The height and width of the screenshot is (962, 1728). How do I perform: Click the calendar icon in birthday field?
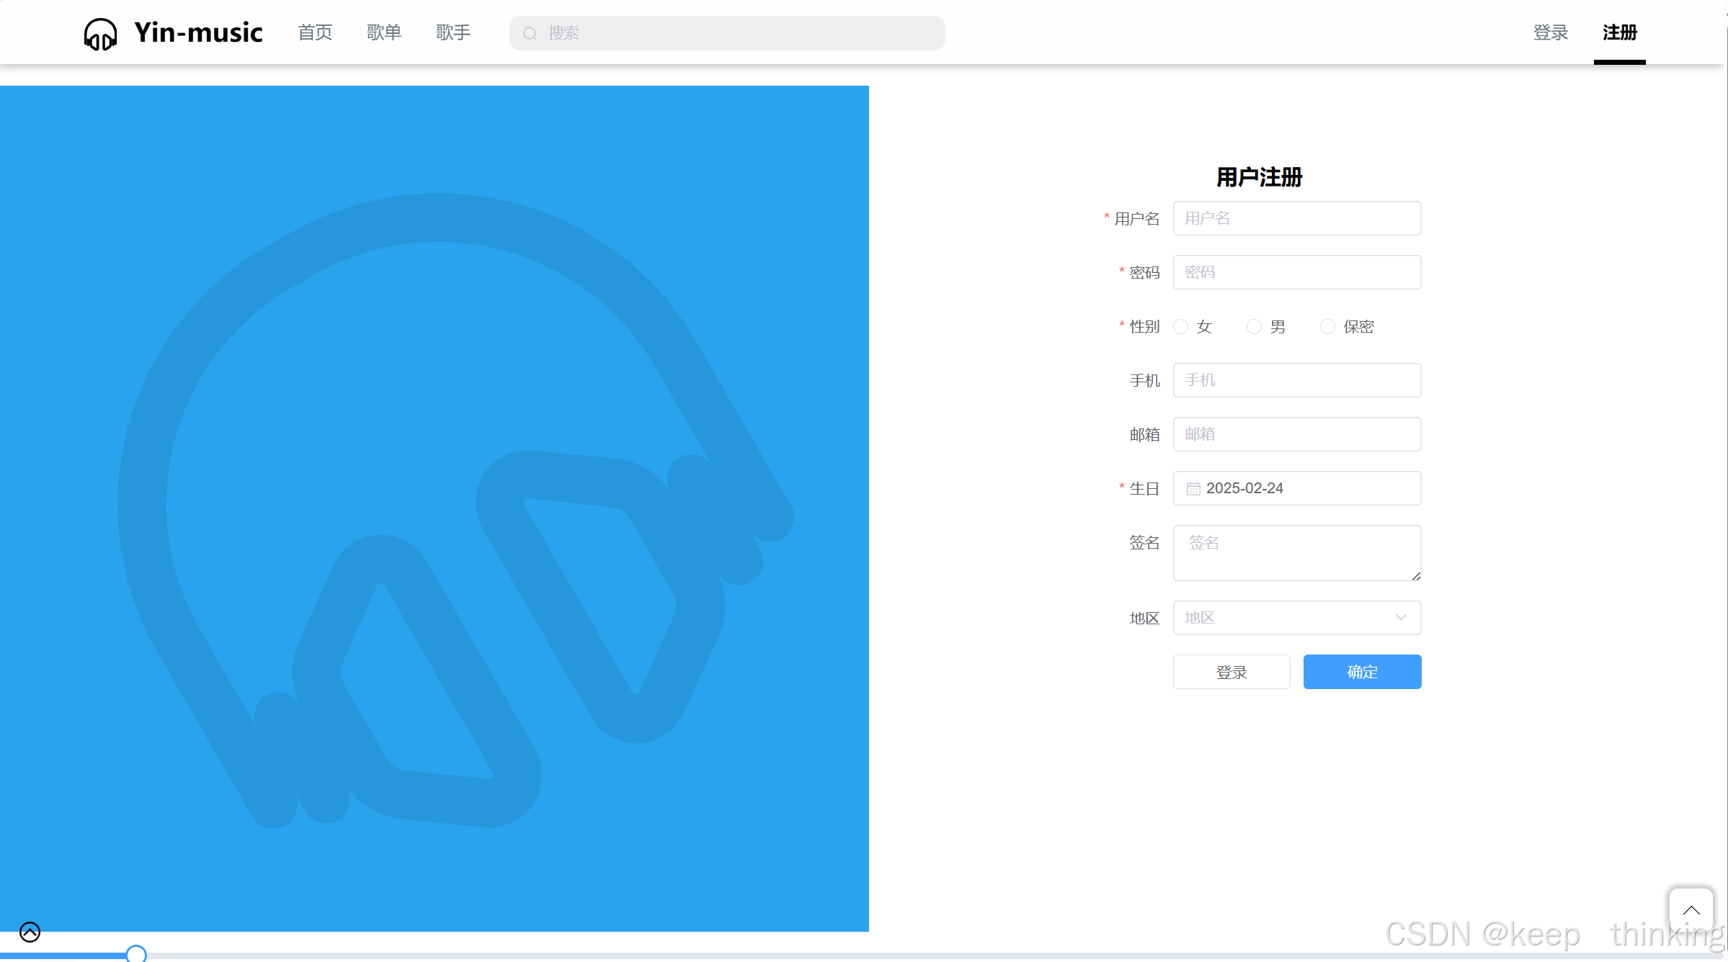point(1193,489)
